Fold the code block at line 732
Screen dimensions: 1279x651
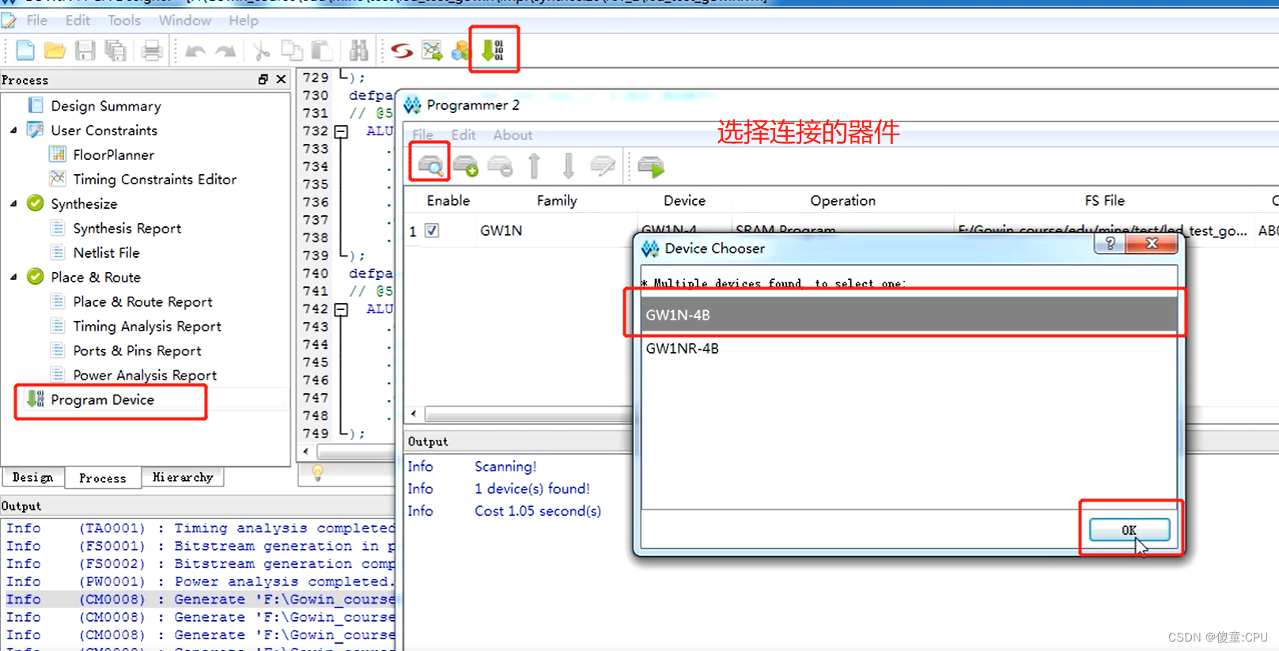tap(341, 131)
